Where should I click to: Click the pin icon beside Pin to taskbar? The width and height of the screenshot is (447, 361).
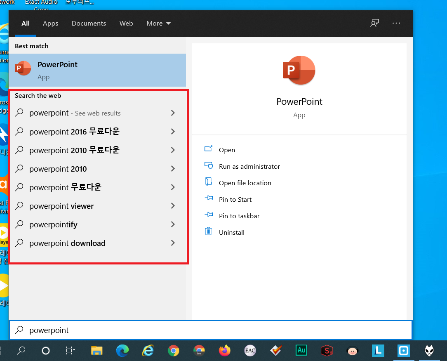click(x=209, y=214)
